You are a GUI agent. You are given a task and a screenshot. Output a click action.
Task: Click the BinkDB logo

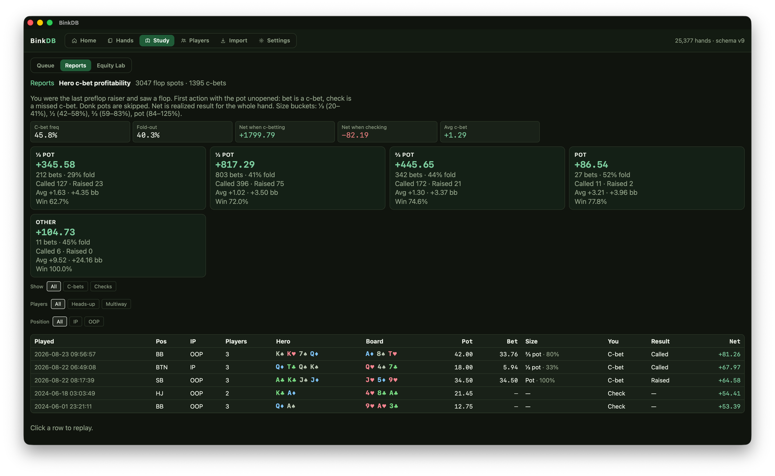(43, 41)
